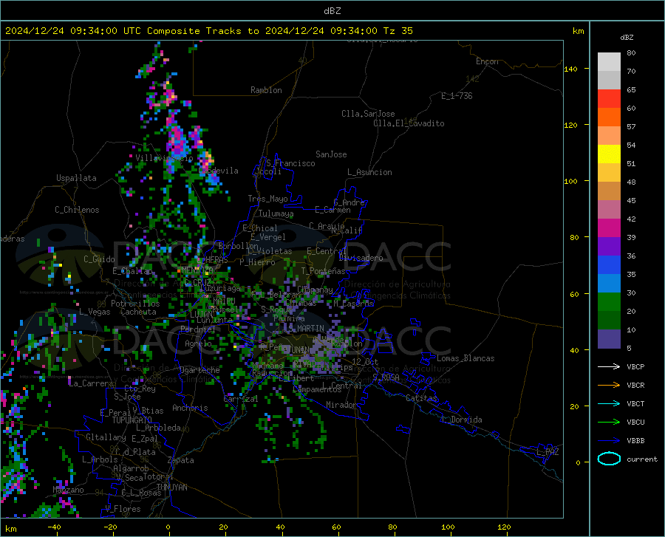Click the green VBCU arrow legend icon
Screen dimensions: 665x537
click(x=609, y=422)
